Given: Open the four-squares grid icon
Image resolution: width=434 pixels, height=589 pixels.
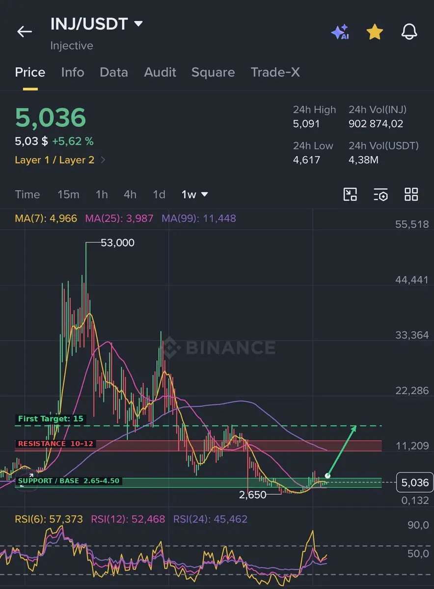Looking at the screenshot, I should click(x=411, y=194).
